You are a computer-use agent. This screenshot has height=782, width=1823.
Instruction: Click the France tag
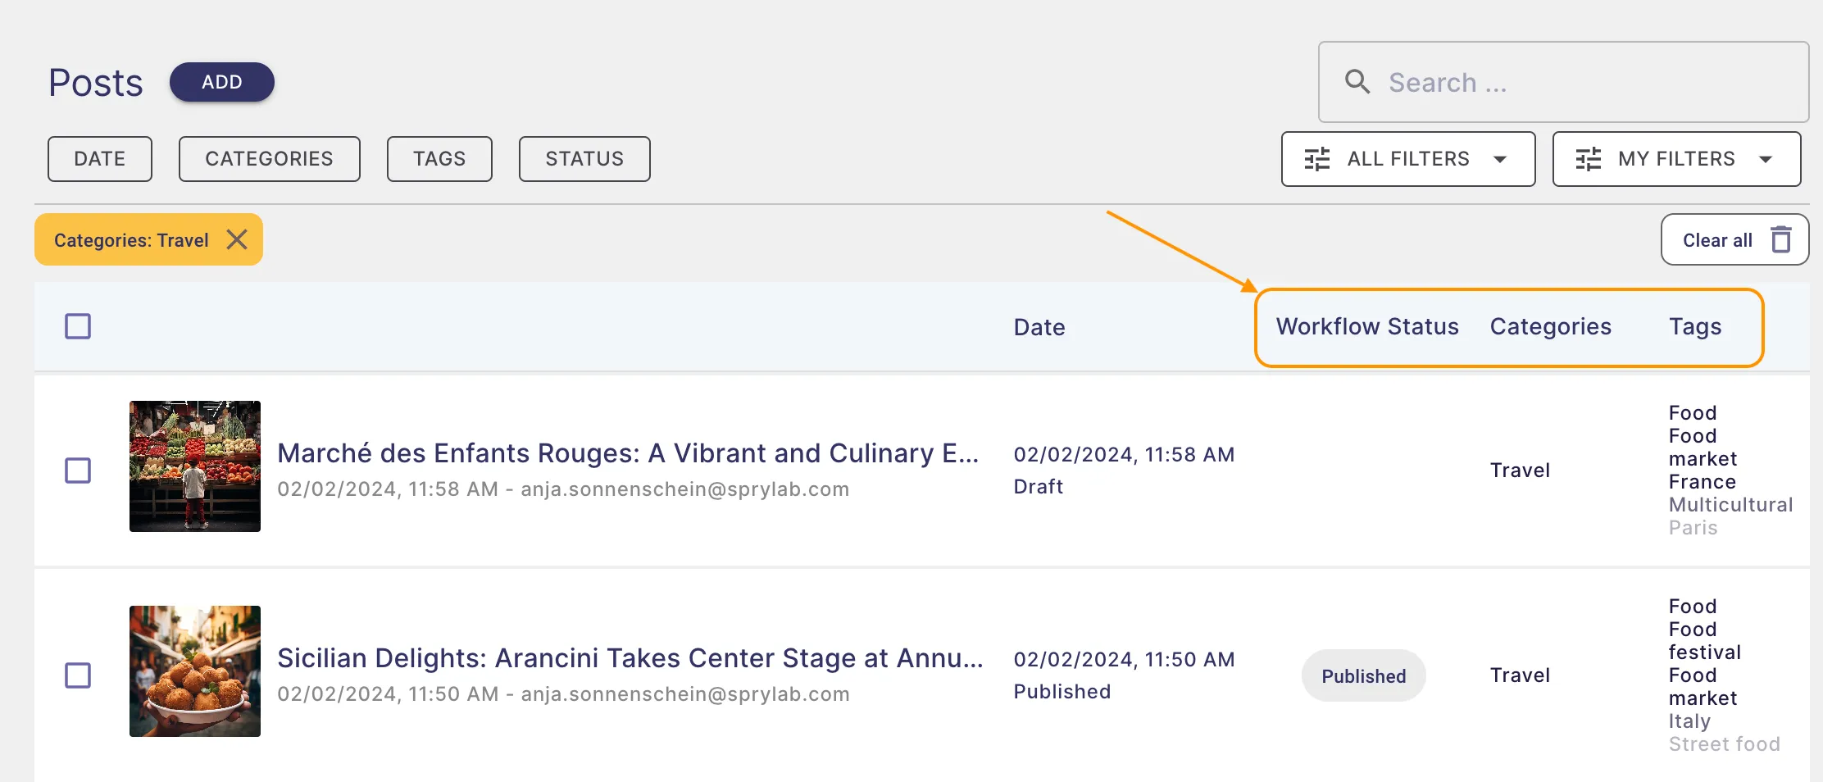1702,482
